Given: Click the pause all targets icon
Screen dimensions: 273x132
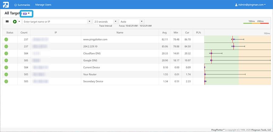Looking at the screenshot, I should (7, 21).
